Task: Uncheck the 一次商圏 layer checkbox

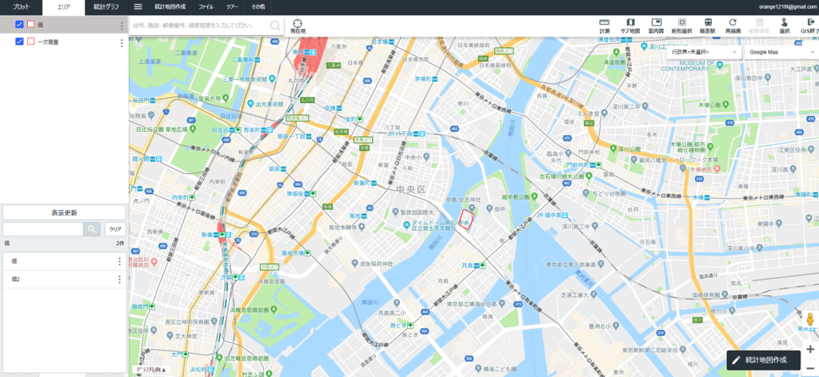Action: (x=19, y=42)
